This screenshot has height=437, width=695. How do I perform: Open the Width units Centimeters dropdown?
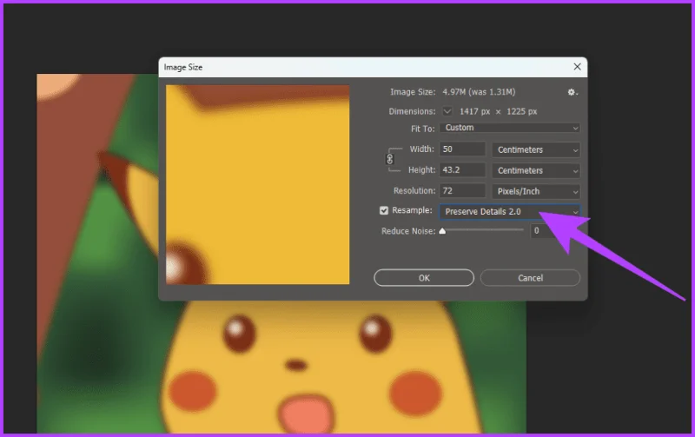point(536,149)
